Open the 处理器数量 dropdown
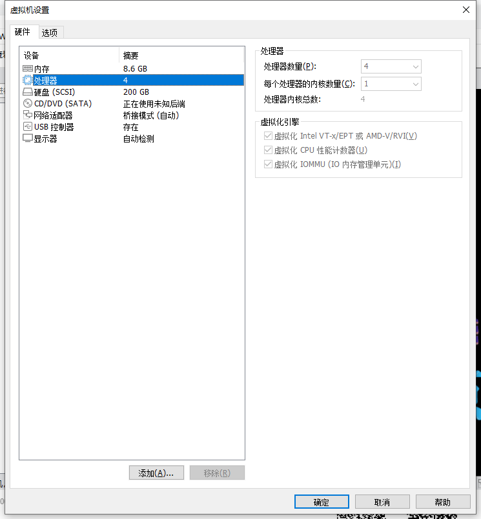The height and width of the screenshot is (519, 481). pyautogui.click(x=391, y=66)
